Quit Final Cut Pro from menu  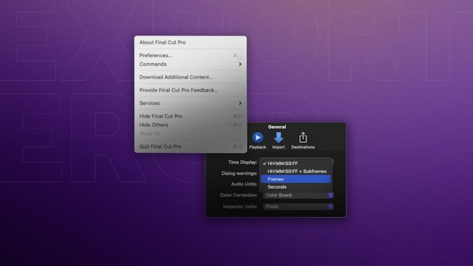click(160, 146)
